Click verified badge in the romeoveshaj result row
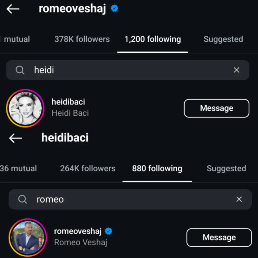This screenshot has height=258, width=258. pos(109,231)
